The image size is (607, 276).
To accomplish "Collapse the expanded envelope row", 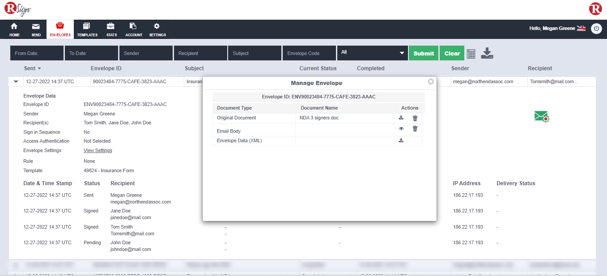I will [x=16, y=81].
